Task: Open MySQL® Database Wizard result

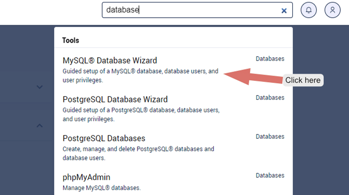Action: pos(110,60)
